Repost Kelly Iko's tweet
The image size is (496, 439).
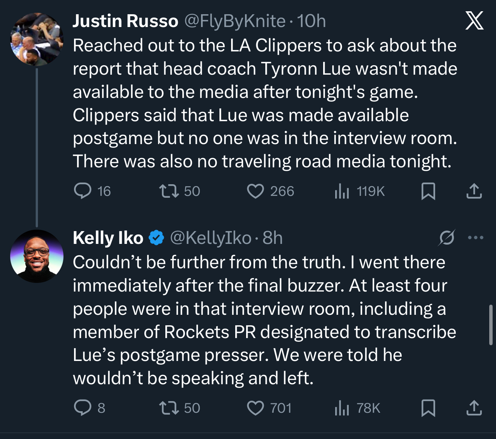point(169,408)
